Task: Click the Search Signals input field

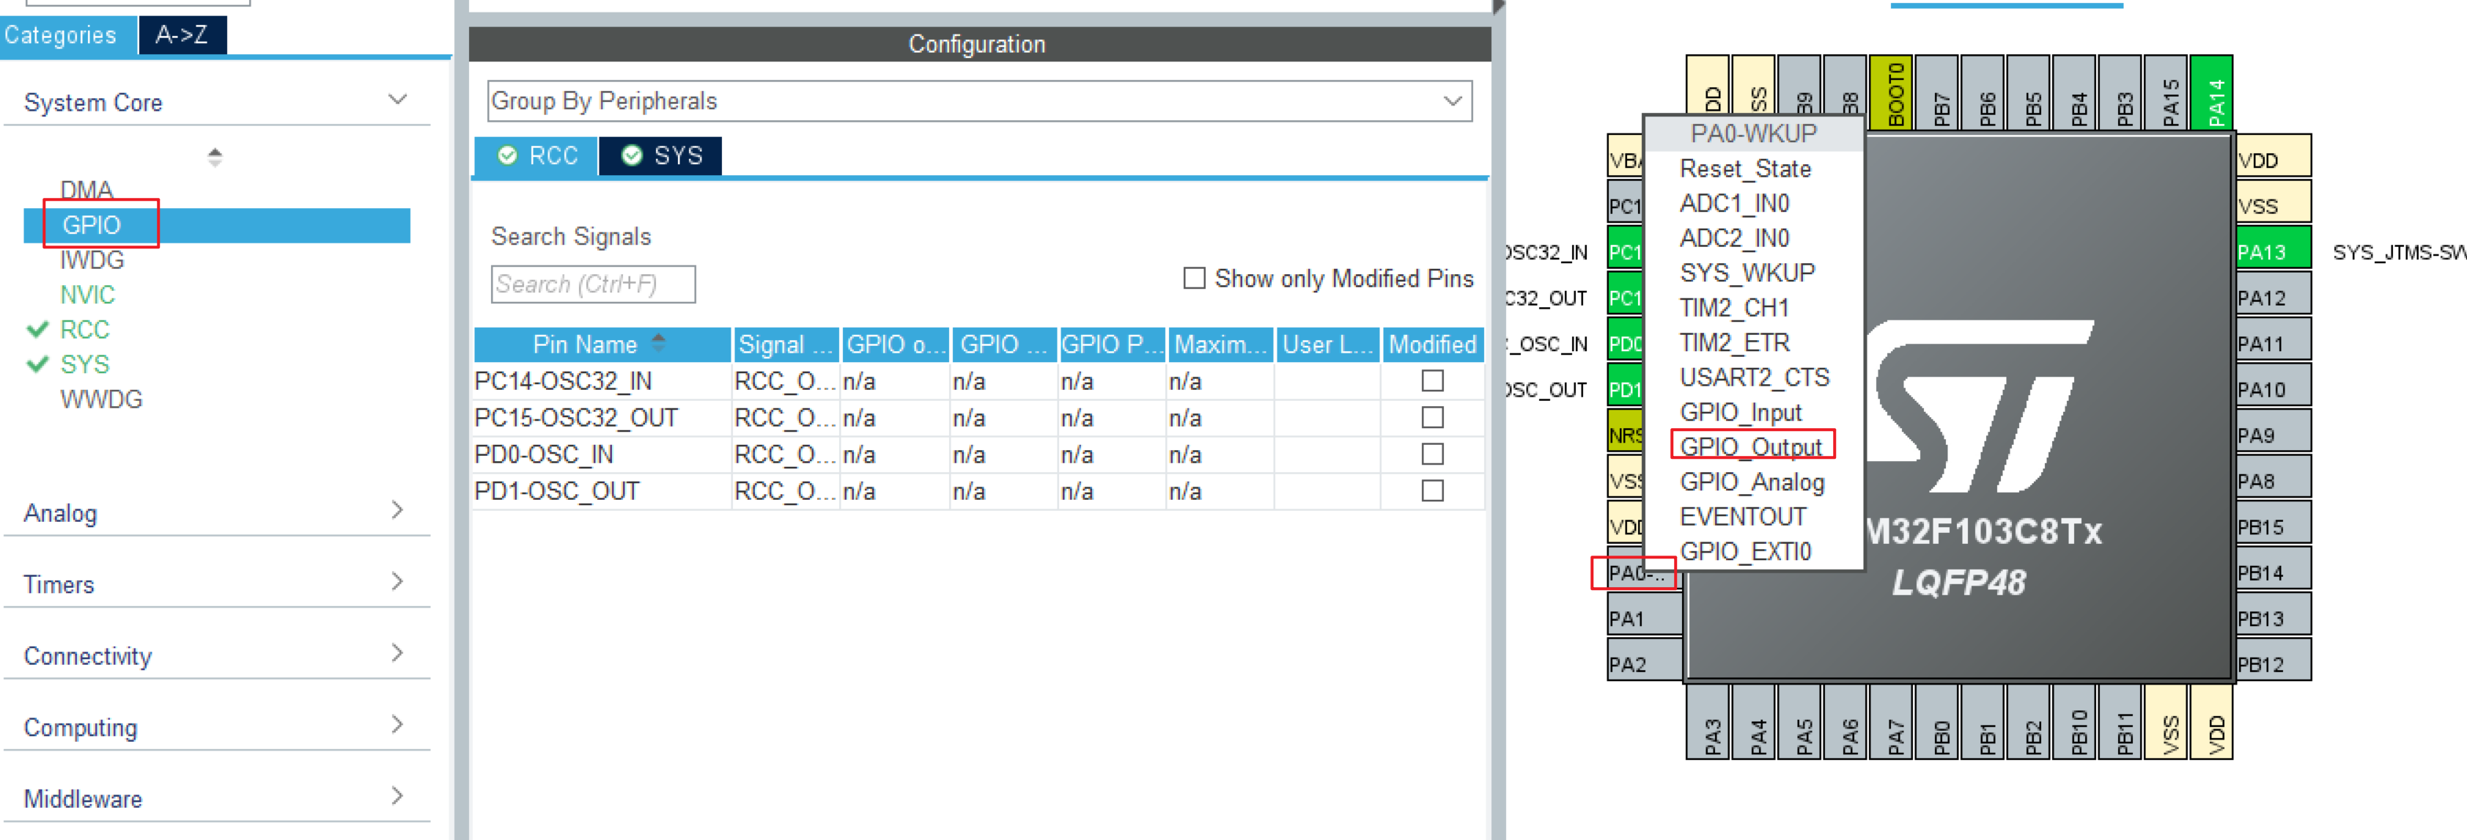Action: (593, 284)
